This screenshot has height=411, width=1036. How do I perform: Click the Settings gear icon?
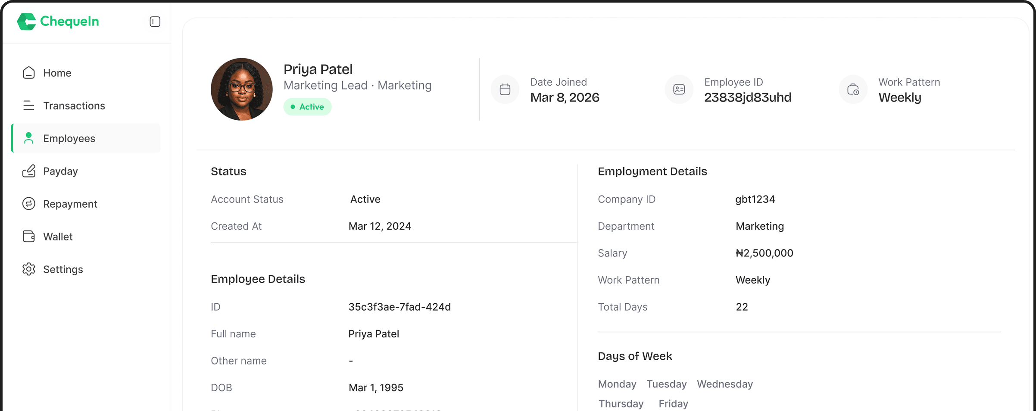pos(28,269)
